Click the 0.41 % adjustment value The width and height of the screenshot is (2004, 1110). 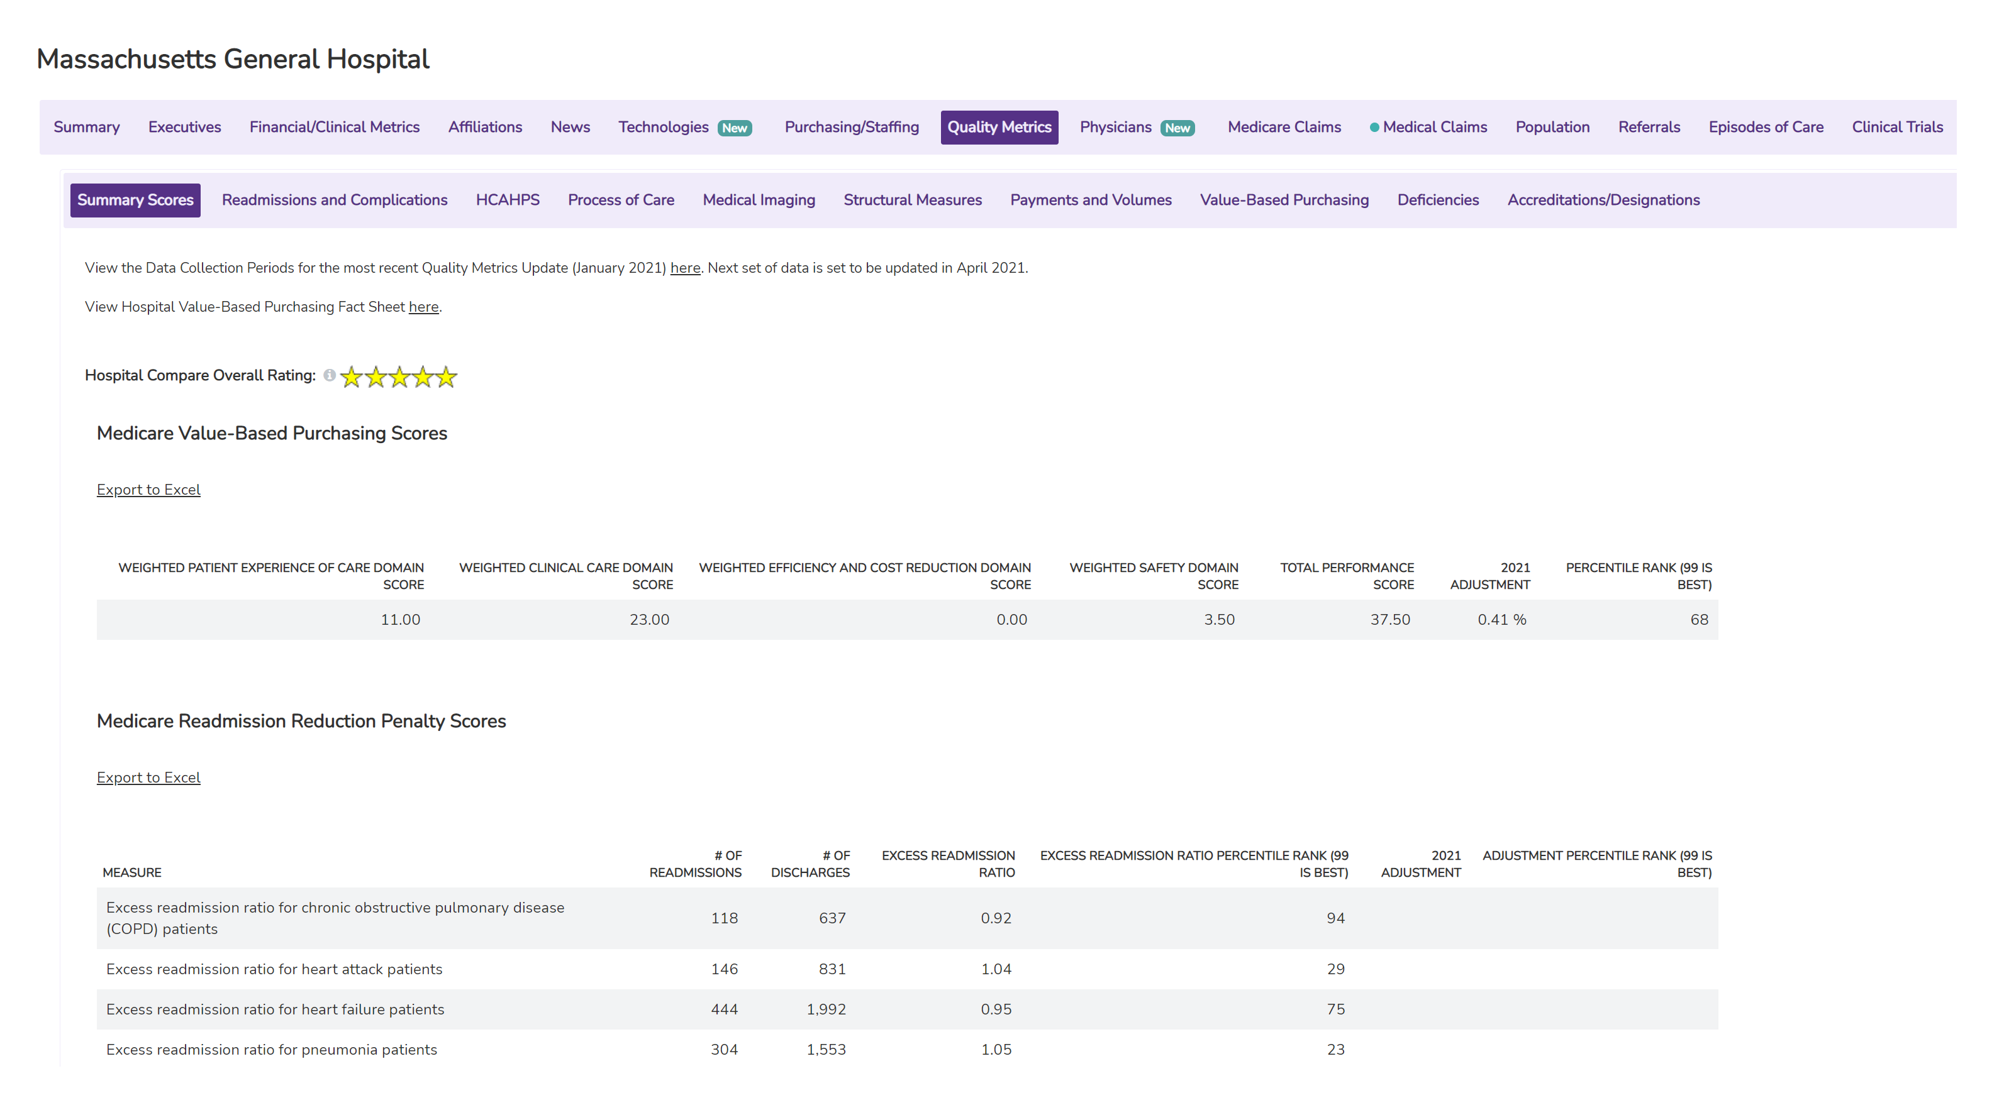coord(1501,620)
